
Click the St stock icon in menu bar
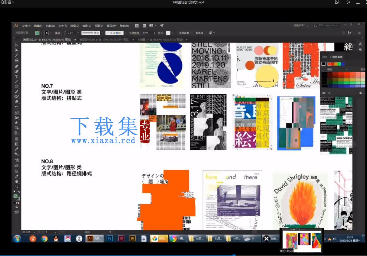(x=145, y=25)
